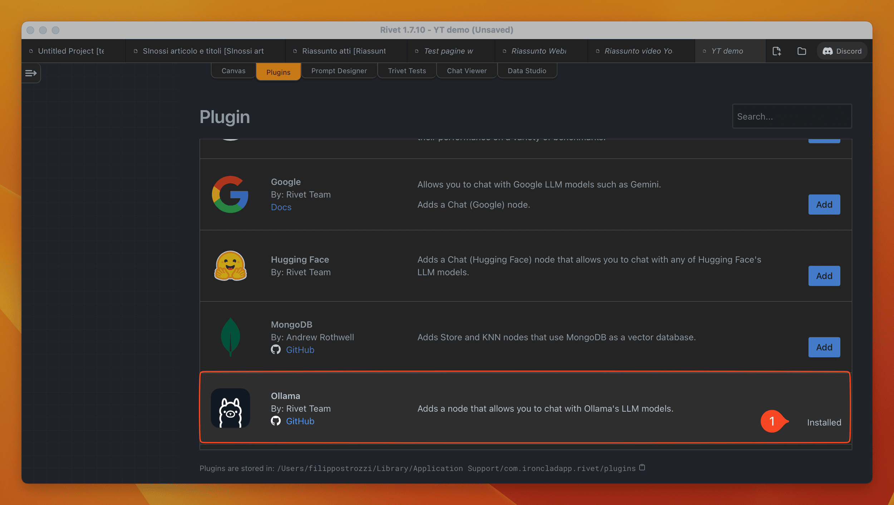Viewport: 894px width, 505px height.
Task: Add the Hugging Face plugin
Action: (824, 276)
